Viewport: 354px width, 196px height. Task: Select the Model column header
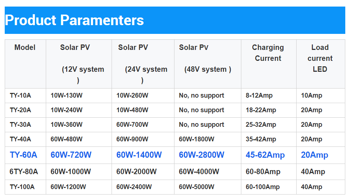(25, 47)
